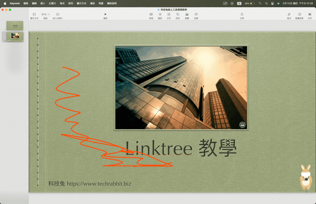Open the Keynote application menu

click(x=15, y=3)
